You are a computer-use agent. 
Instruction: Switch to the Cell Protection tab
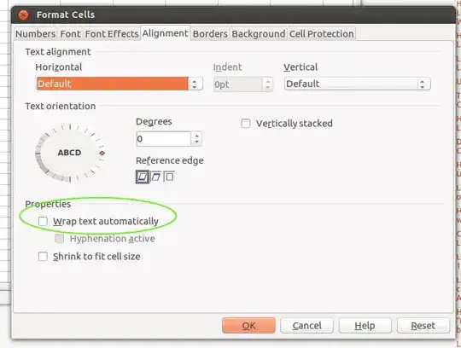321,34
